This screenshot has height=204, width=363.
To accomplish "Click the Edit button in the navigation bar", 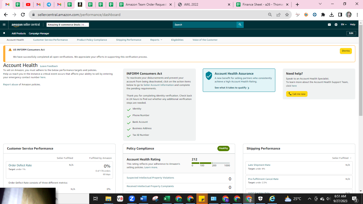I will tap(351, 33).
